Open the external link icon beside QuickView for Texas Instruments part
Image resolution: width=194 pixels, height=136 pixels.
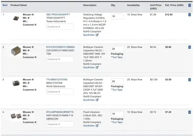[97, 35]
